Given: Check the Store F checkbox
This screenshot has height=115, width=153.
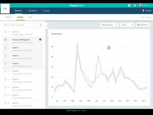Looking at the screenshot, I should point(5,103).
